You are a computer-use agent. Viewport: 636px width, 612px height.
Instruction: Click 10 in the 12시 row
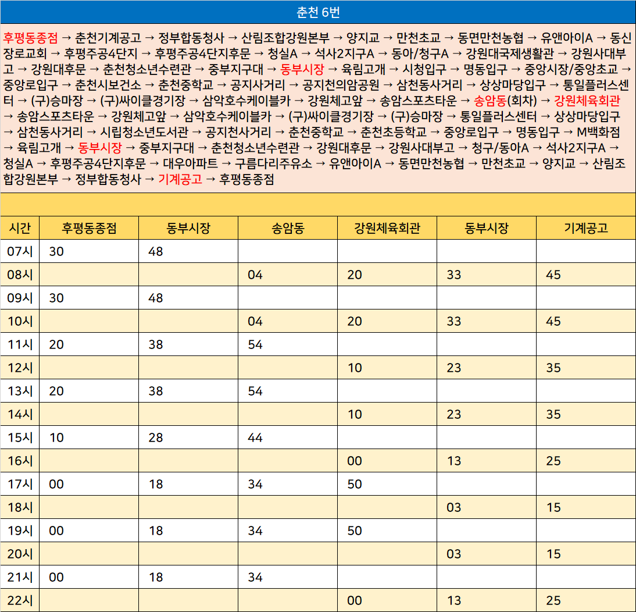[x=355, y=368]
